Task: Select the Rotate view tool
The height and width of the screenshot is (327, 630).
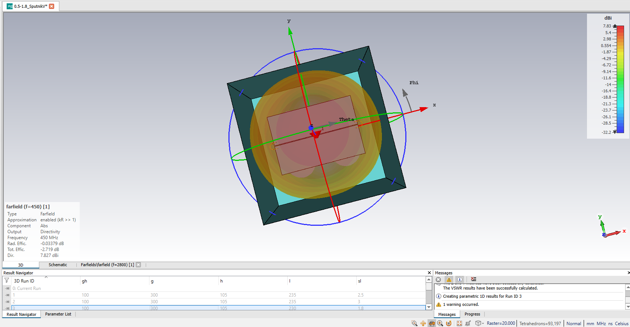Action: (432, 323)
